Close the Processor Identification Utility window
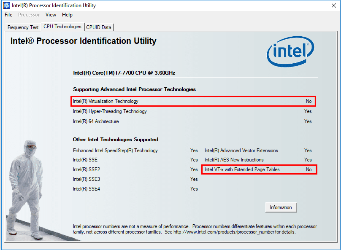341x250 pixels. click(x=333, y=5)
